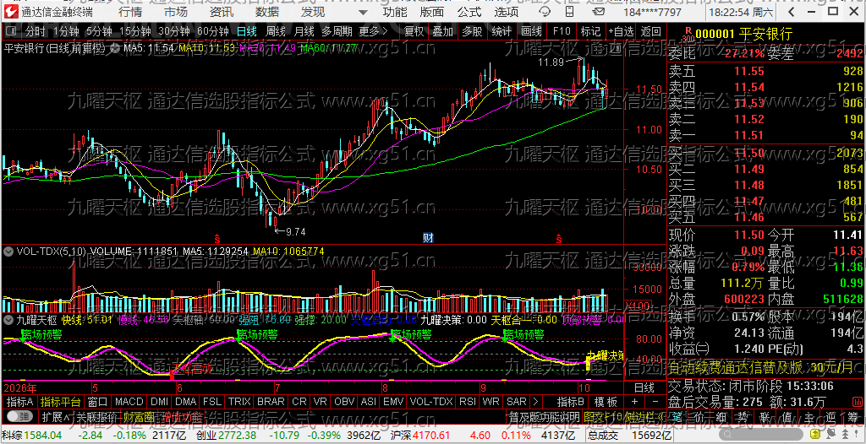866x444 pixels.
Task: Click the 财 marker on the chart
Action: pyautogui.click(x=428, y=238)
